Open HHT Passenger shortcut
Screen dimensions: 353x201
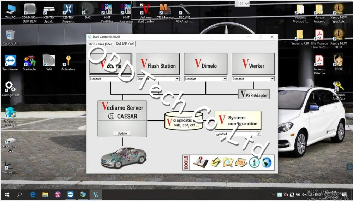pyautogui.click(x=126, y=13)
